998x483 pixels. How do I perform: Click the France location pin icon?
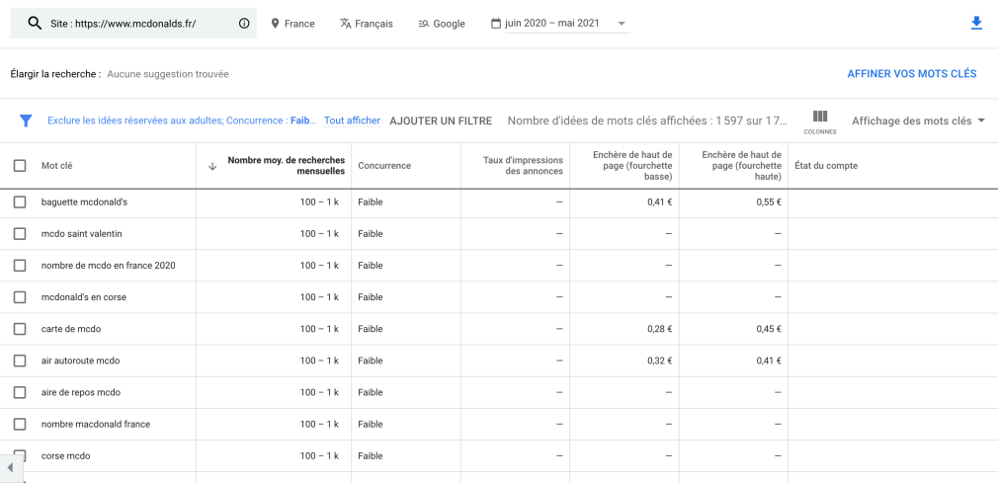tap(275, 24)
